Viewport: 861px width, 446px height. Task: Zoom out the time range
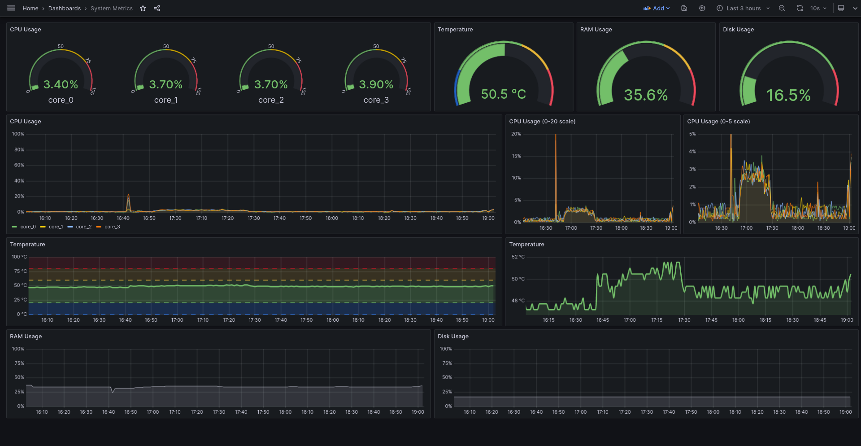point(782,8)
